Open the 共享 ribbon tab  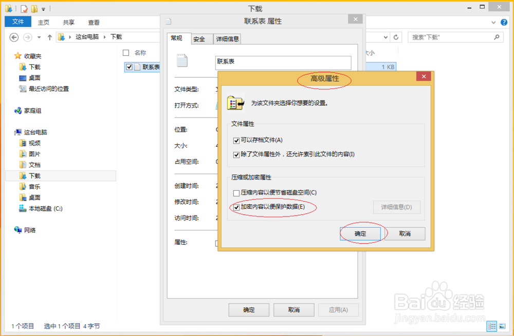pos(69,22)
